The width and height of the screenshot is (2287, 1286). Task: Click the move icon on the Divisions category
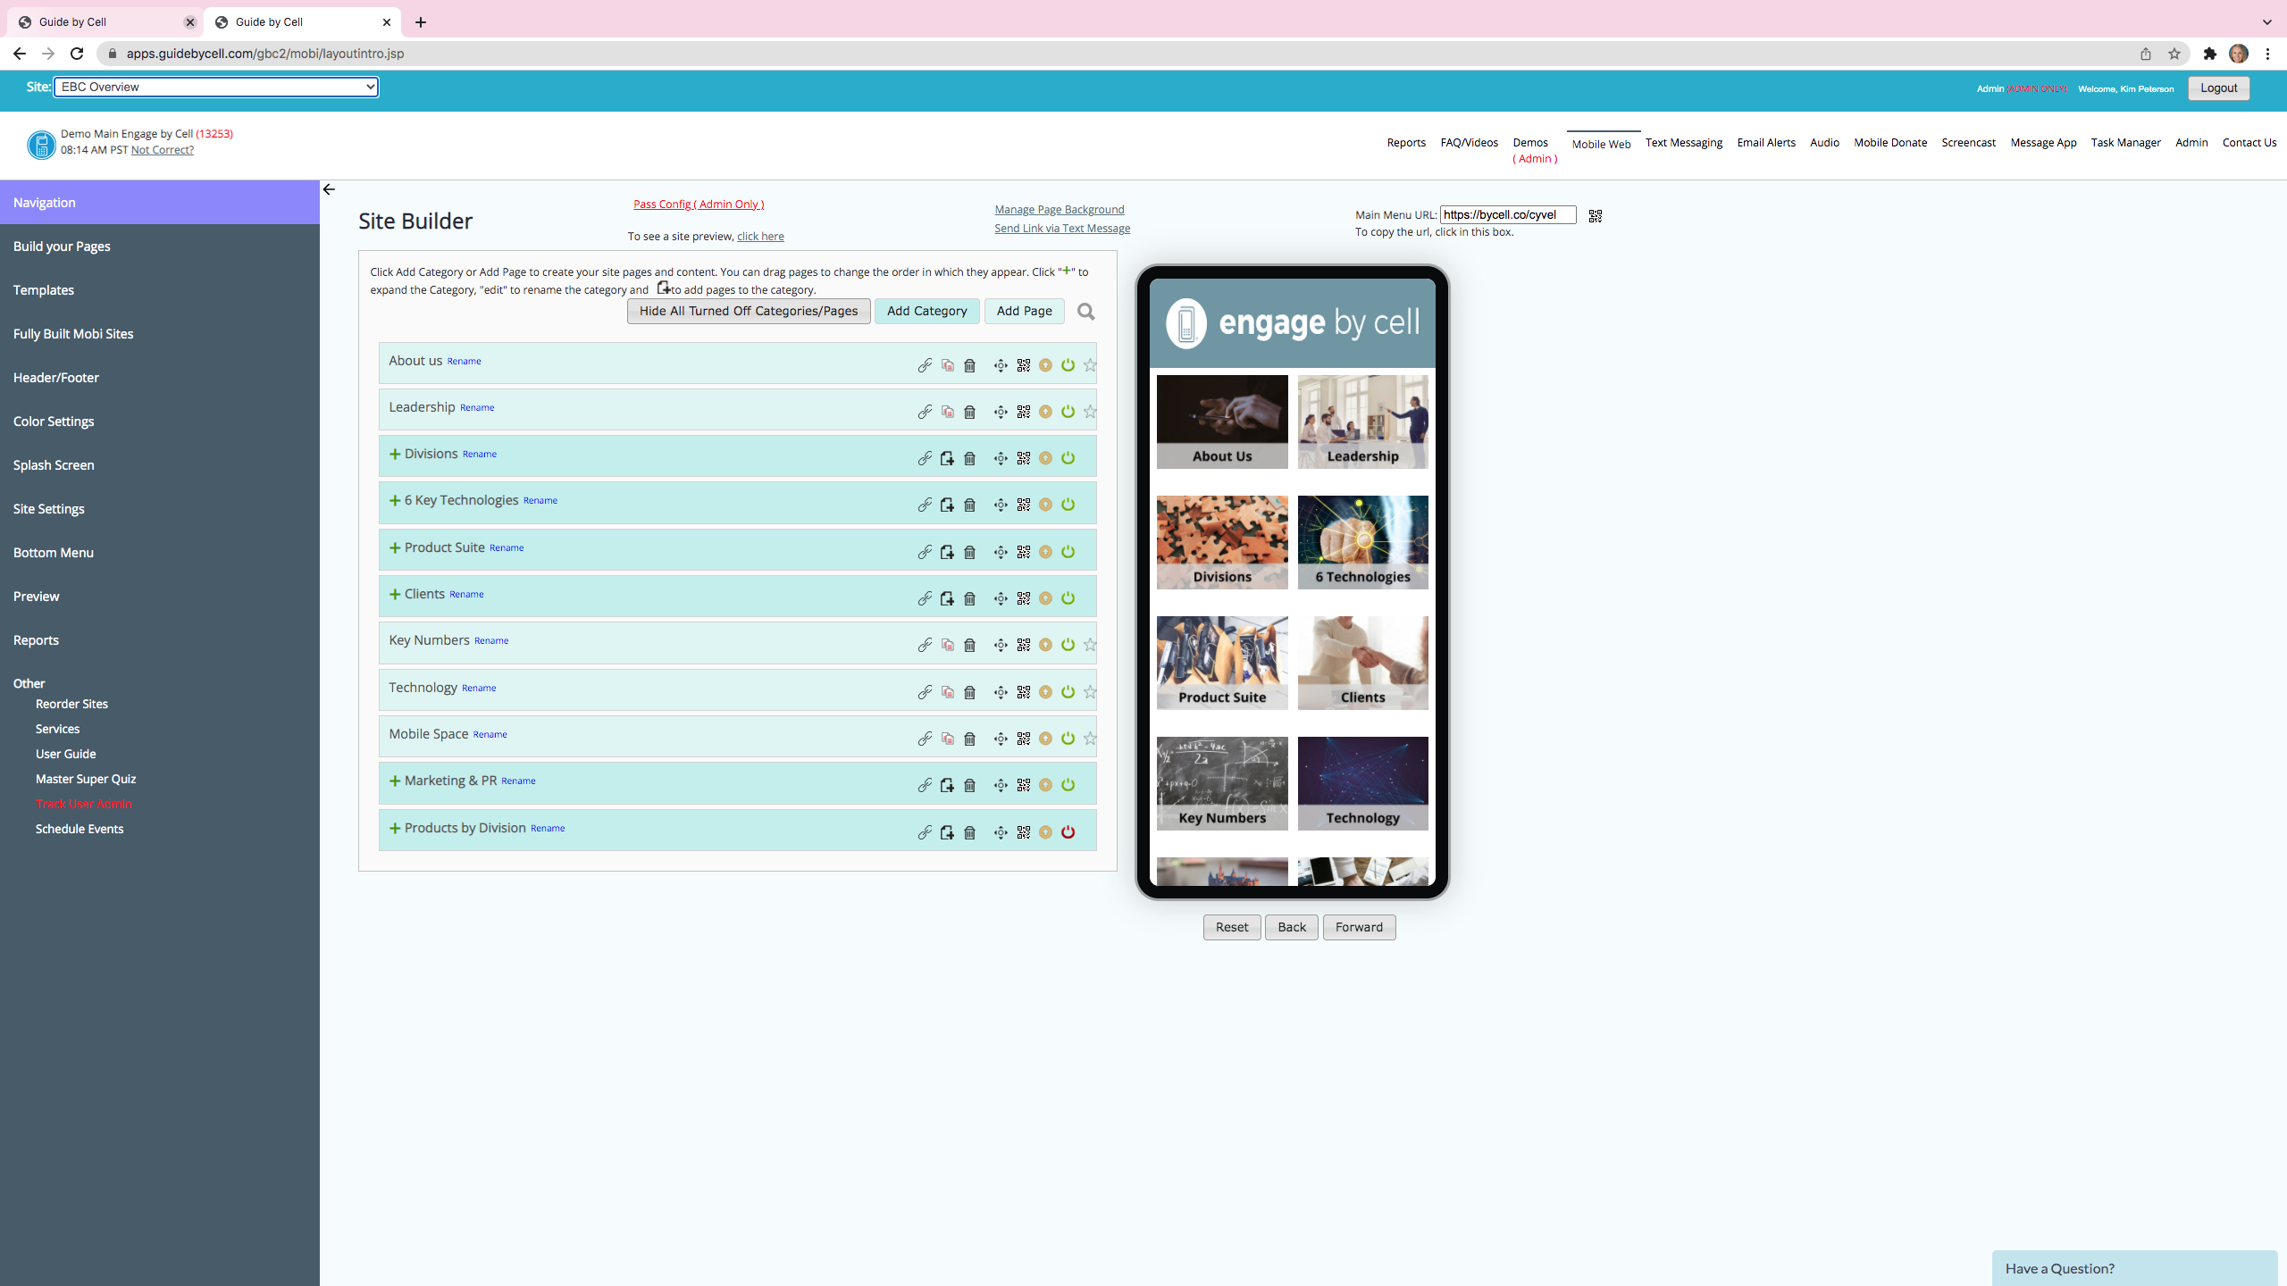pyautogui.click(x=1000, y=457)
